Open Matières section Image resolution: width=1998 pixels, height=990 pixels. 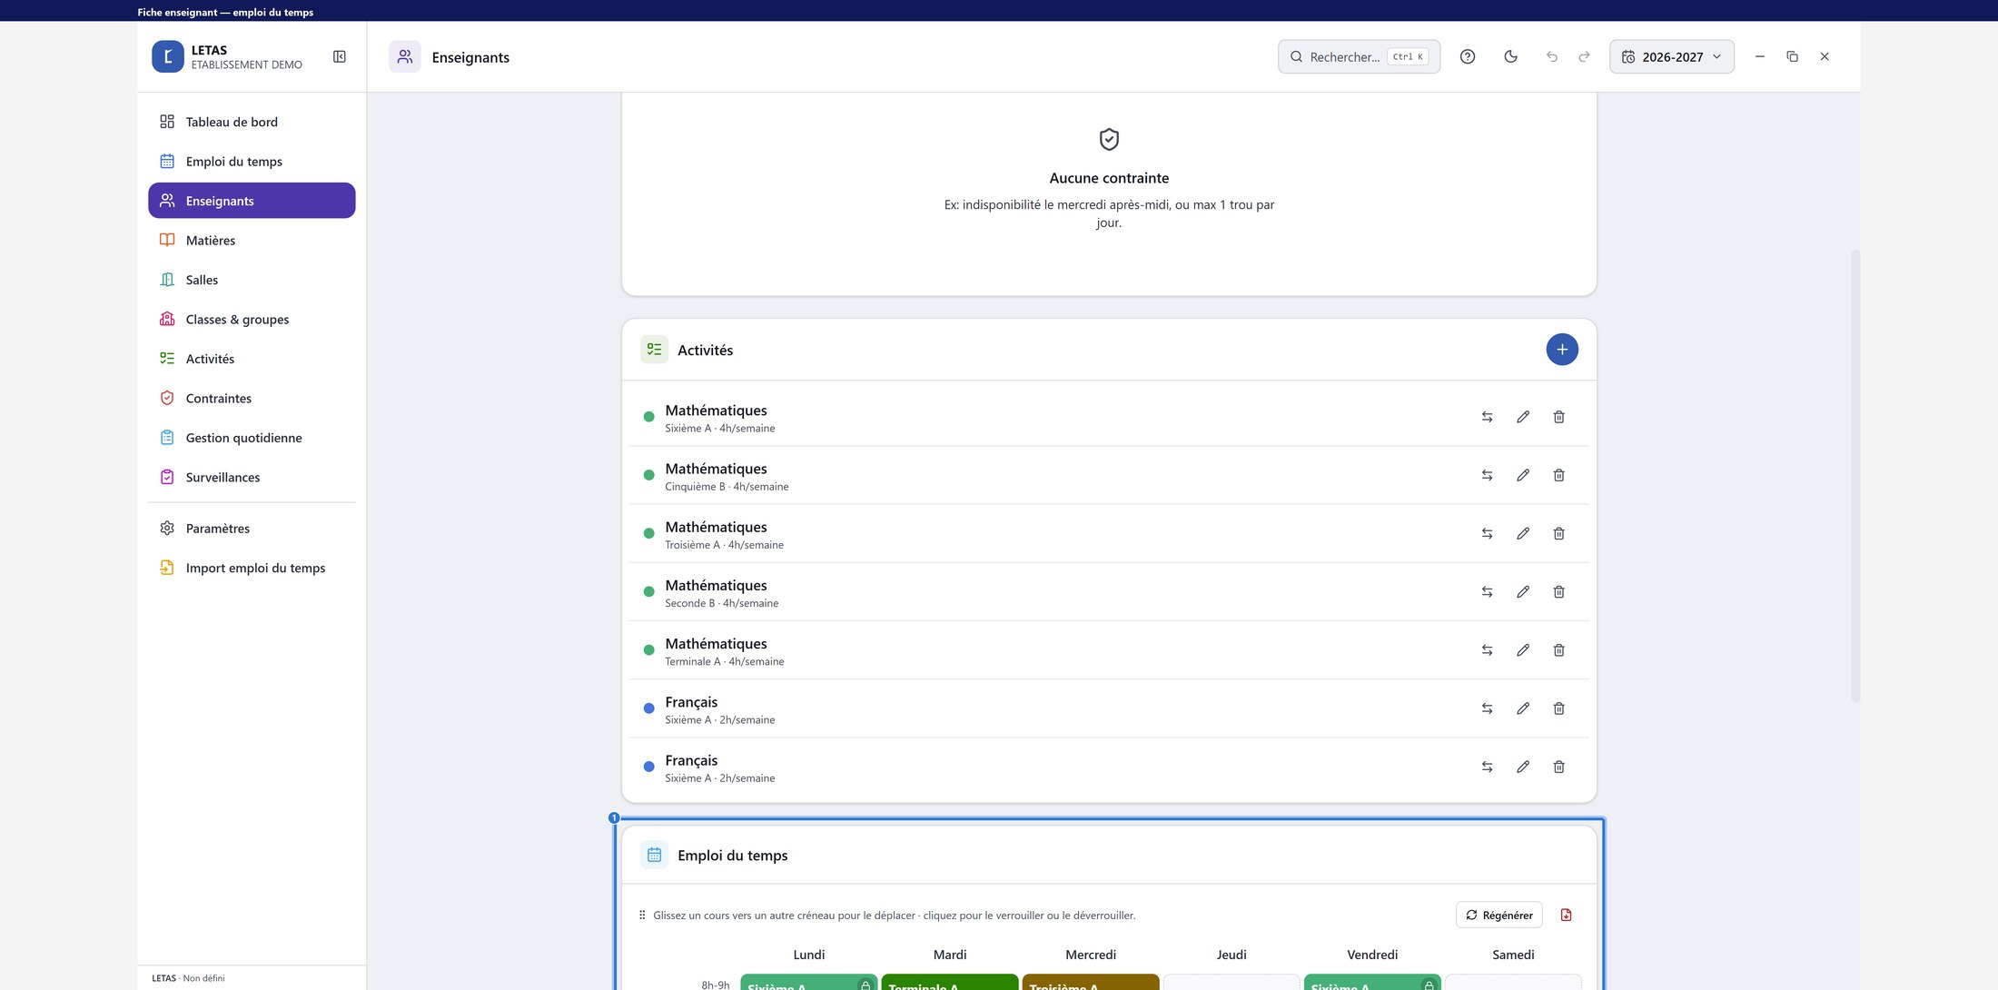coord(252,240)
